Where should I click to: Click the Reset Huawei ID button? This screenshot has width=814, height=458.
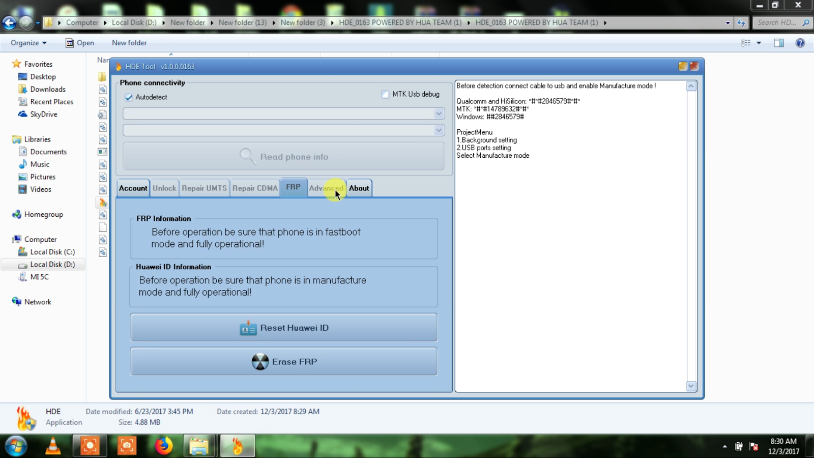(x=283, y=327)
